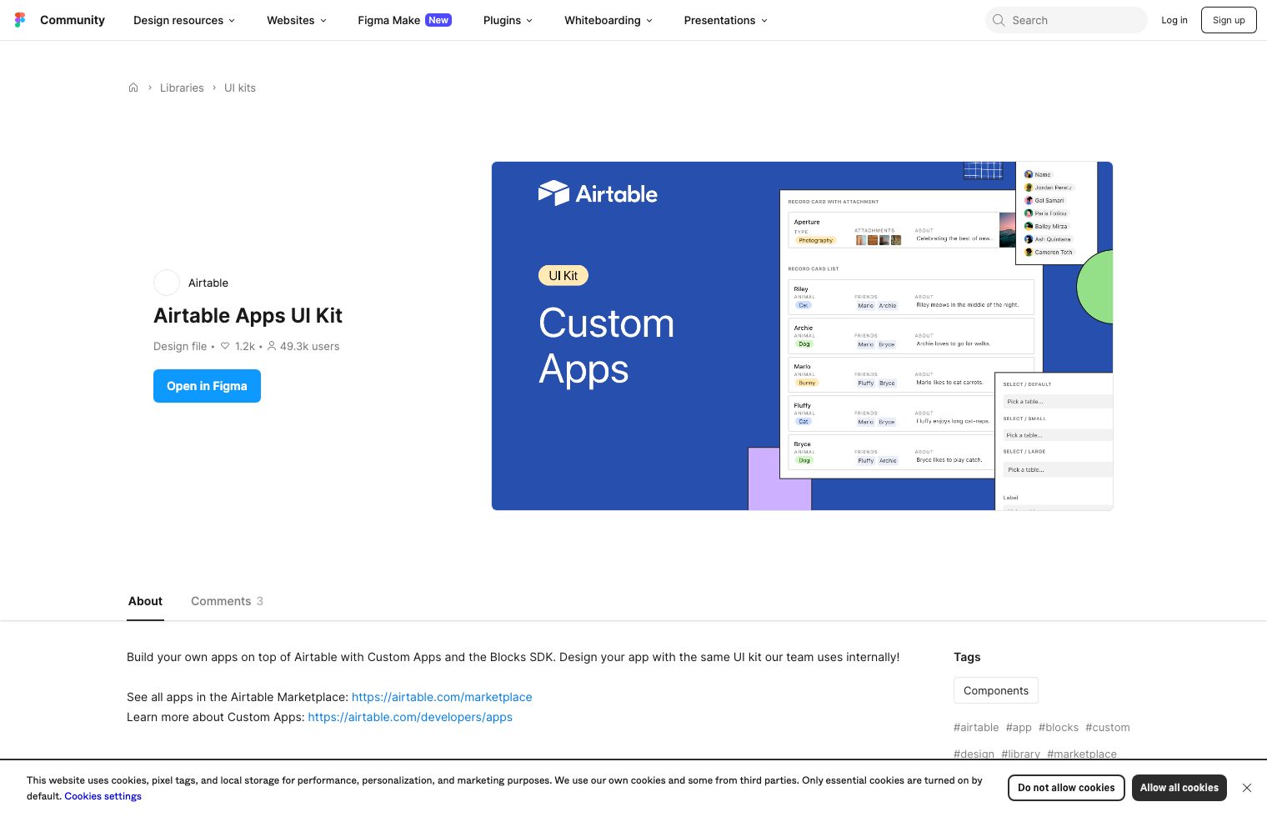Dismiss the cookie banner with the X

[1247, 787]
